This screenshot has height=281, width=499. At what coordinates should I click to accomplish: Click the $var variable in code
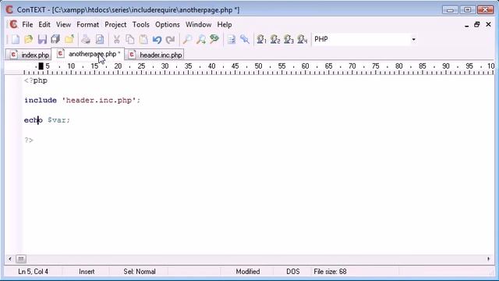click(57, 120)
